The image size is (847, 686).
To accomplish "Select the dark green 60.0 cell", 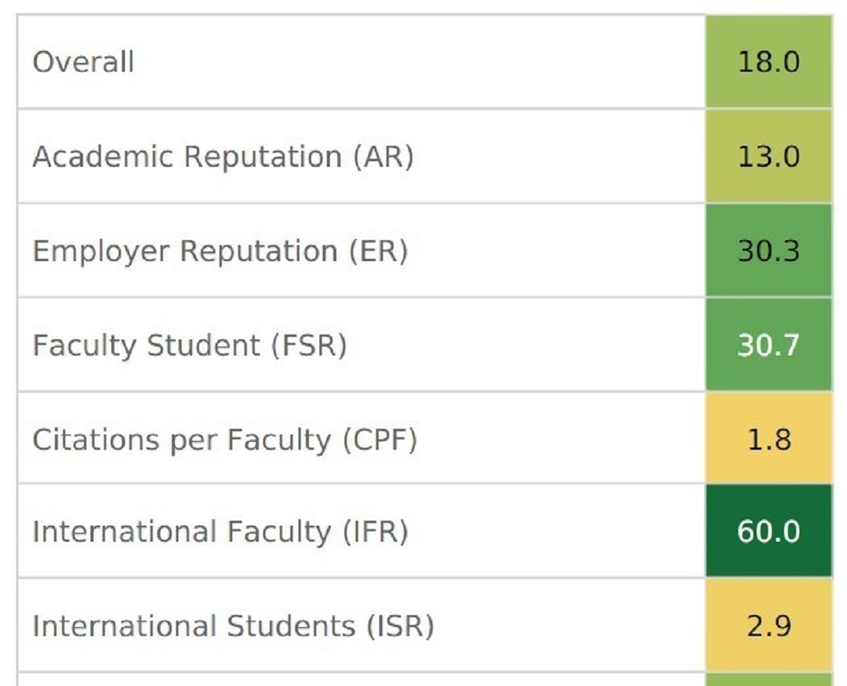I will coord(768,532).
